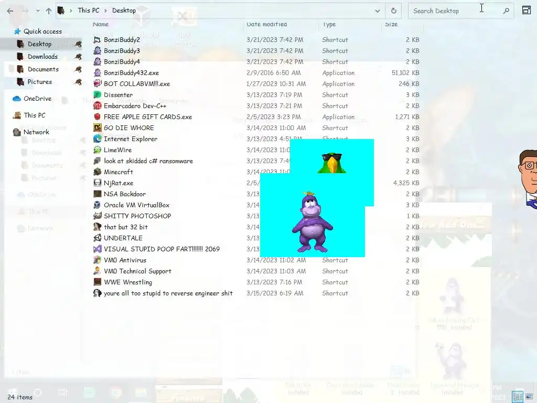Click the "51,102 KB" size cell
Screen dimensions: 537x403
point(405,73)
